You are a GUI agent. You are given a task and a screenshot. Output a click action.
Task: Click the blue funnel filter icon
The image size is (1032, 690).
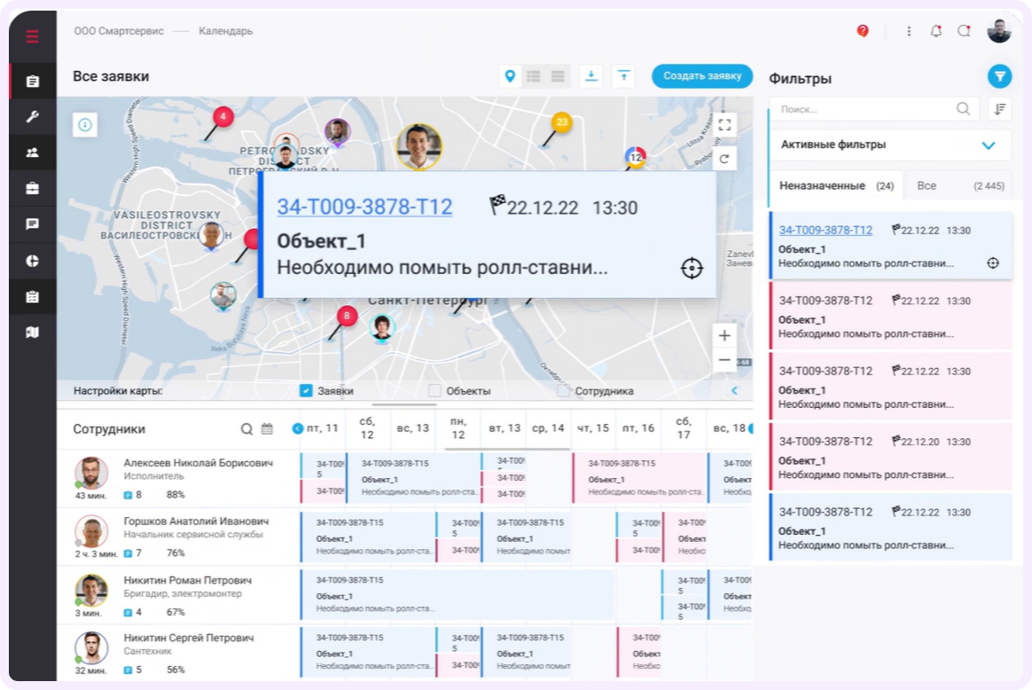[x=999, y=77]
